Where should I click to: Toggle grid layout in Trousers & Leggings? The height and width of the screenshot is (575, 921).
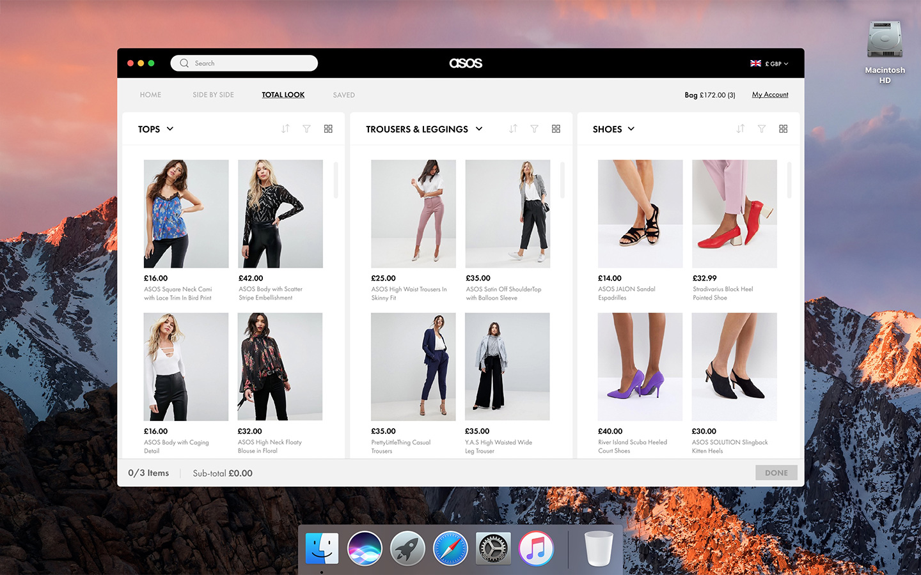[x=556, y=128]
